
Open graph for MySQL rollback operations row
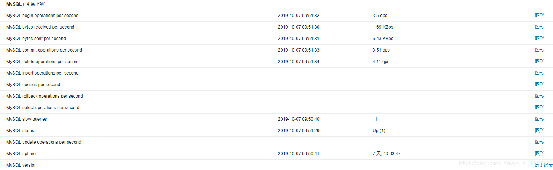tap(539, 96)
